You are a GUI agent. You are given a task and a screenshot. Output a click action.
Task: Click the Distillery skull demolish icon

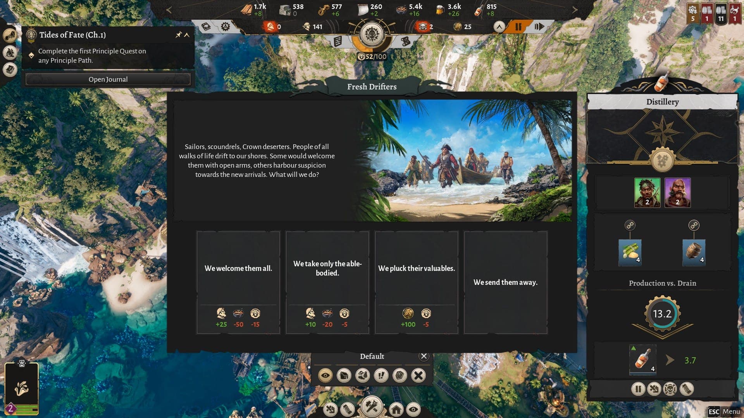click(x=670, y=389)
